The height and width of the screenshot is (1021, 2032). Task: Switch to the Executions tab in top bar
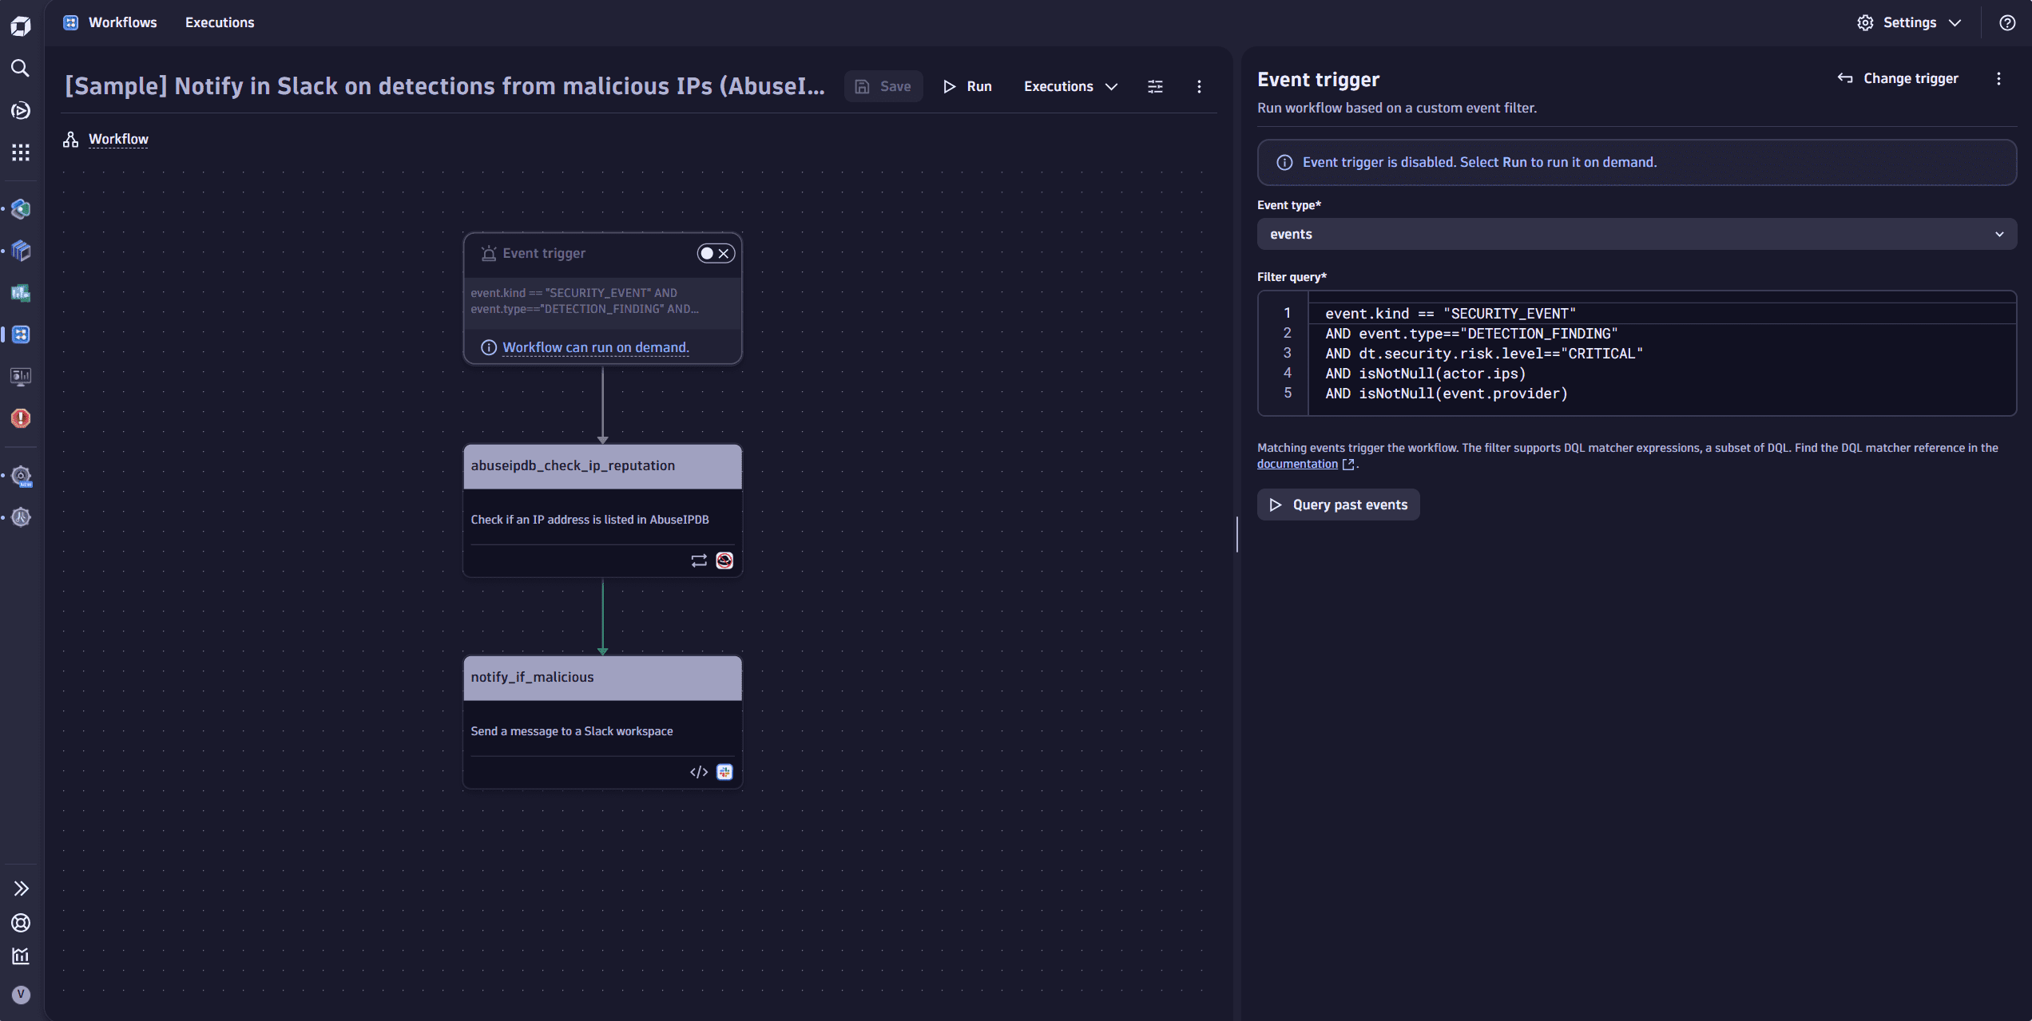(220, 22)
